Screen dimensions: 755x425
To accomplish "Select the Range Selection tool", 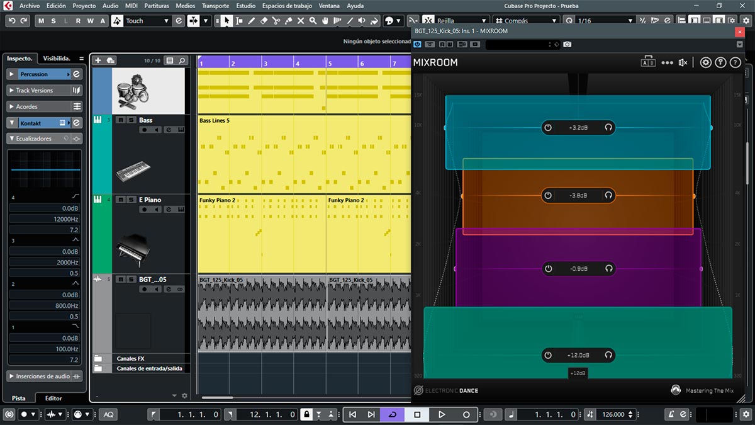I will coord(238,21).
